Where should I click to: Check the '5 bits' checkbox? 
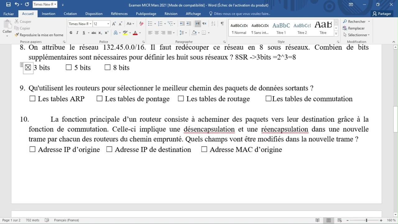click(x=69, y=67)
